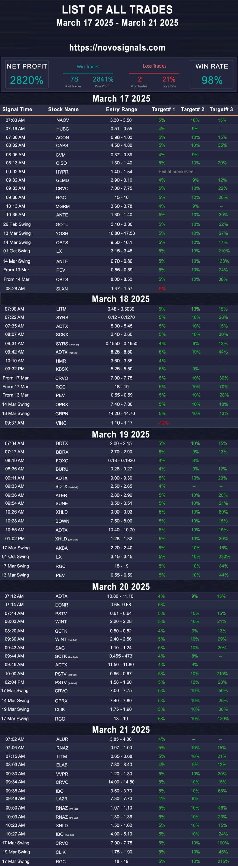Select the NET PROFIT 2820% box
The width and height of the screenshot is (238, 866).
tap(27, 74)
